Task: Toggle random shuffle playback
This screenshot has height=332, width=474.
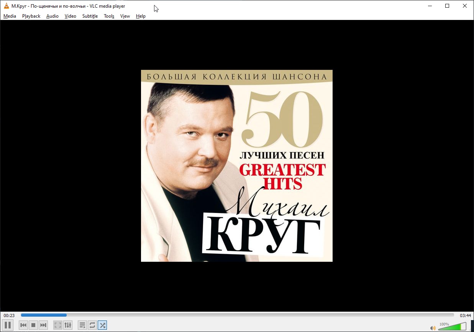Action: coord(102,325)
